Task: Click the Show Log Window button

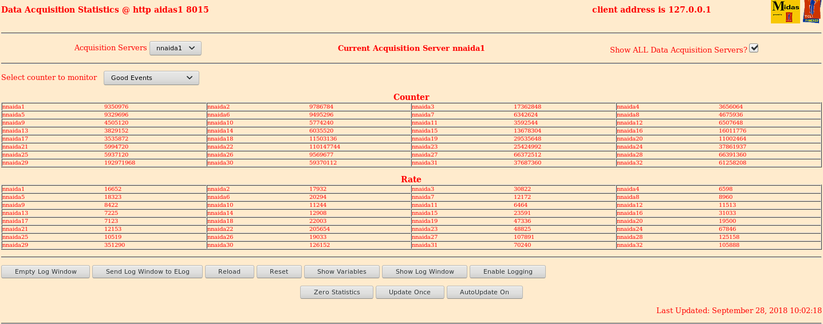Action: click(424, 271)
